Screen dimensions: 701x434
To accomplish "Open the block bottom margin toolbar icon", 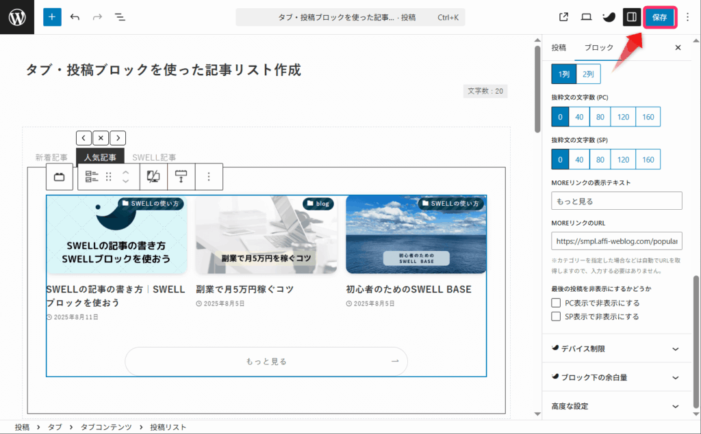I will pos(181,177).
